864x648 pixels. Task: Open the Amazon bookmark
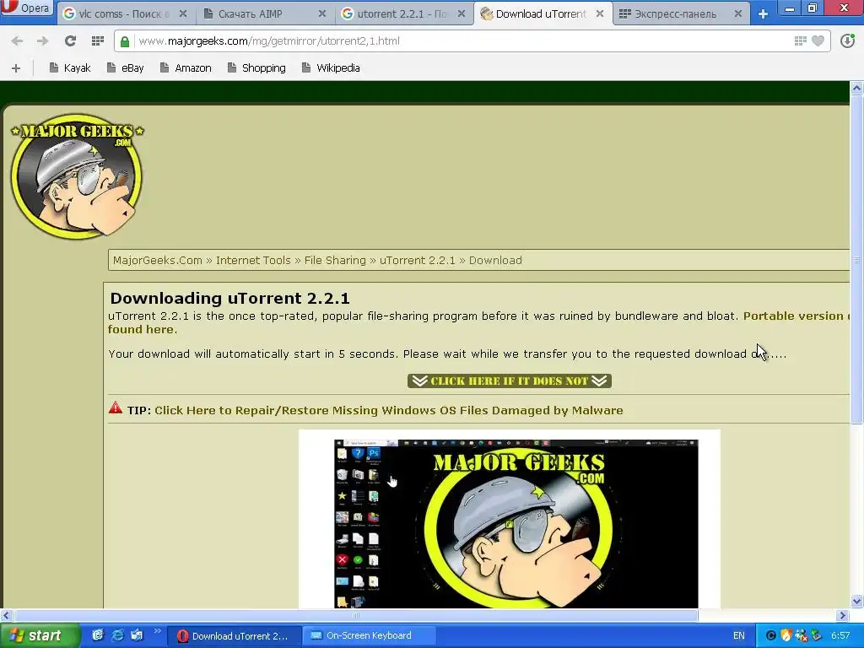tap(186, 67)
